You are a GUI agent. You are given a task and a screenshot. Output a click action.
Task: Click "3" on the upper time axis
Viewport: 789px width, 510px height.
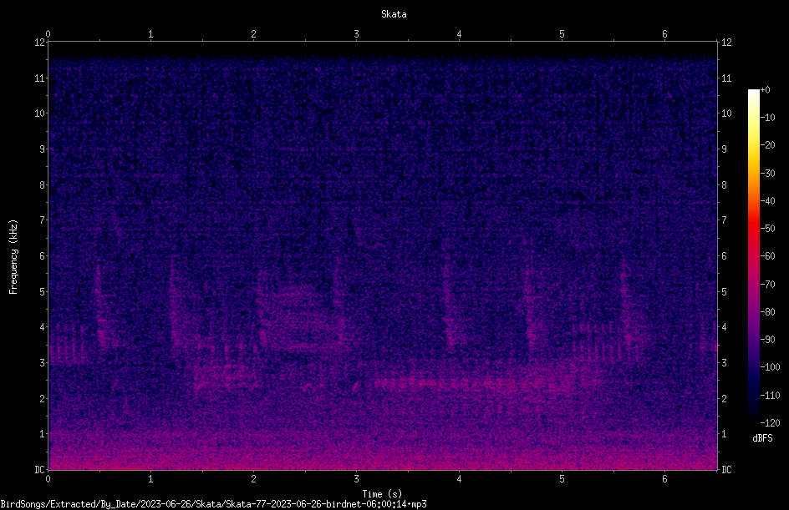(x=356, y=34)
